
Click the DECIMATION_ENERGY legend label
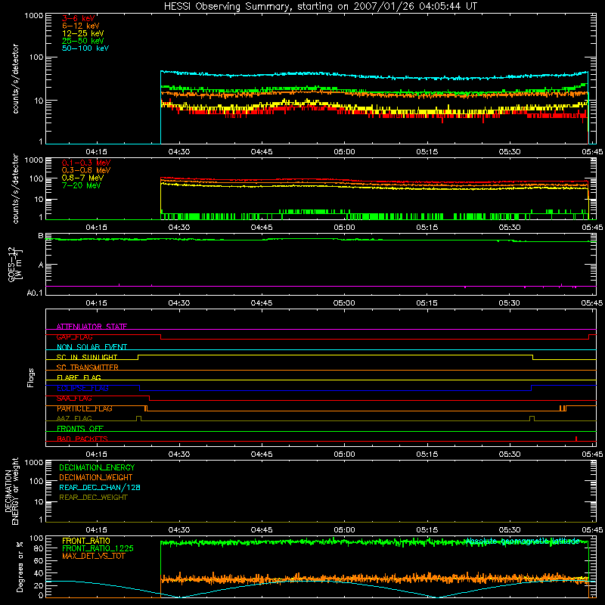coord(97,467)
